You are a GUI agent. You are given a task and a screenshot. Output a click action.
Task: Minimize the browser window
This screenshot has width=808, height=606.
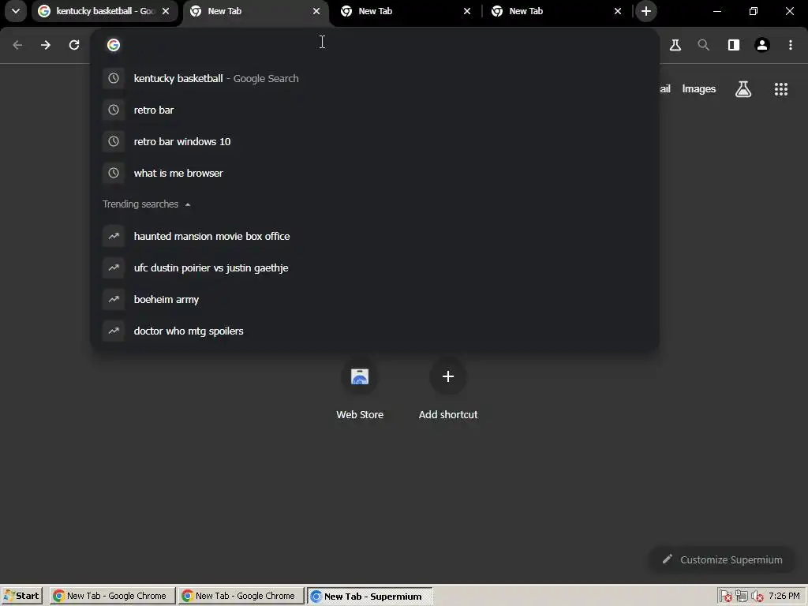tap(716, 11)
